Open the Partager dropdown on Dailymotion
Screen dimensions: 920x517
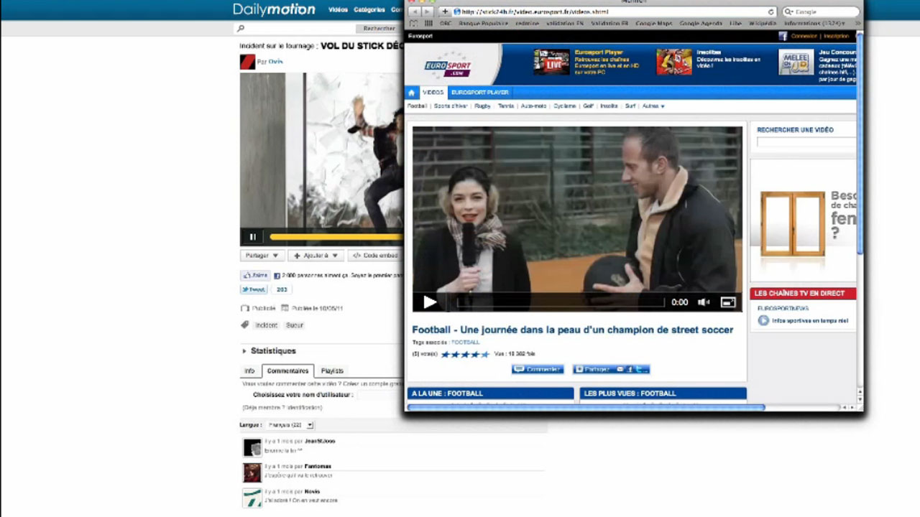pos(262,256)
